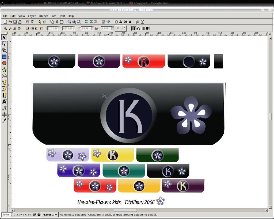Screen dimensions: 274x219
Task: Toggle transform patterns option
Action: 148,28
